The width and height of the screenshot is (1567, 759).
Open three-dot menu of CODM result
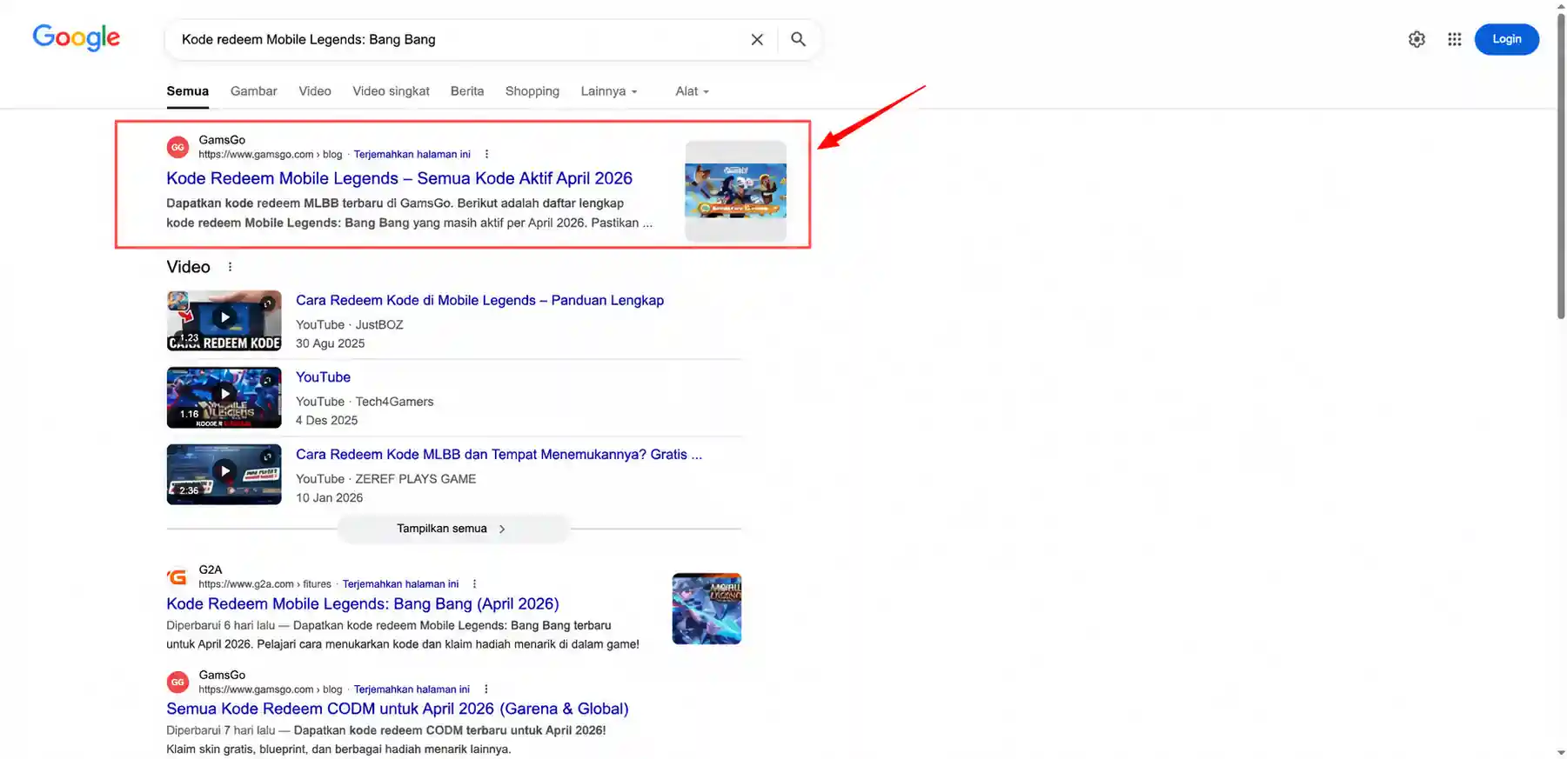[x=486, y=689]
